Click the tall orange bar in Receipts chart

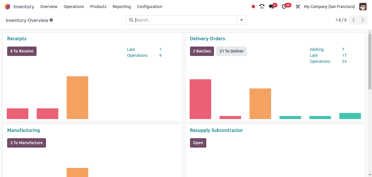(x=77, y=98)
